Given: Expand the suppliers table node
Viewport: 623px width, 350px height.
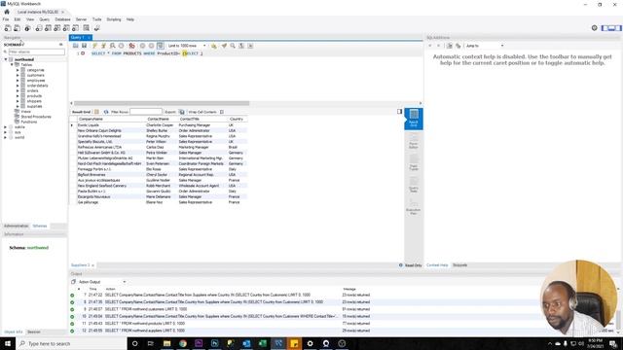Looking at the screenshot, I should 18,106.
